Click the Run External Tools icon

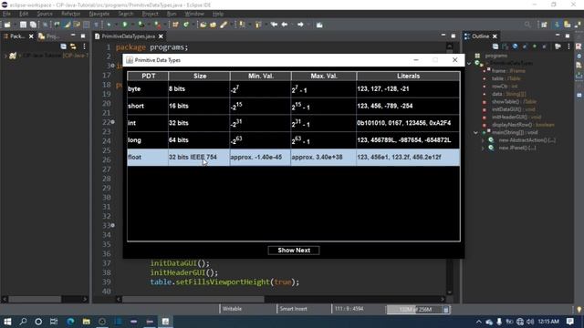158,25
